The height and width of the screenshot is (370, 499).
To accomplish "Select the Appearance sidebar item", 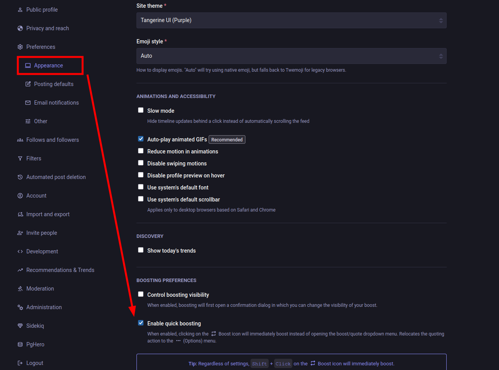I will pos(48,65).
